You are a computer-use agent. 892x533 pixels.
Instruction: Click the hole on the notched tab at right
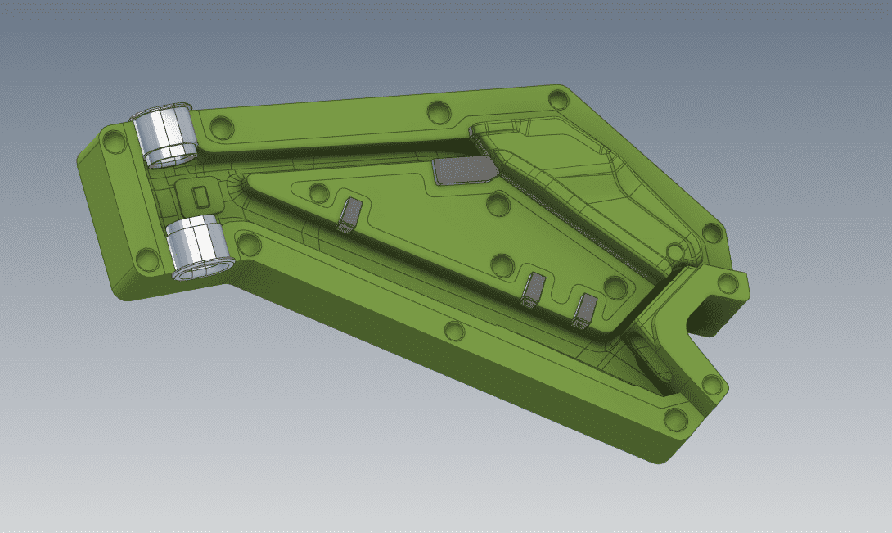pos(727,283)
